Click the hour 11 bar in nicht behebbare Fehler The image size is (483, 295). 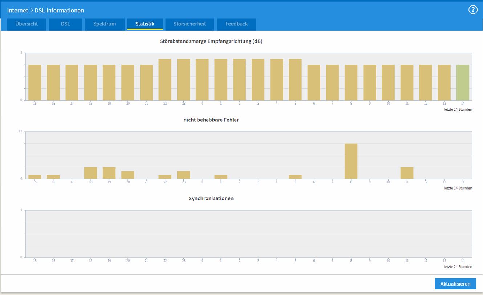pyautogui.click(x=407, y=173)
